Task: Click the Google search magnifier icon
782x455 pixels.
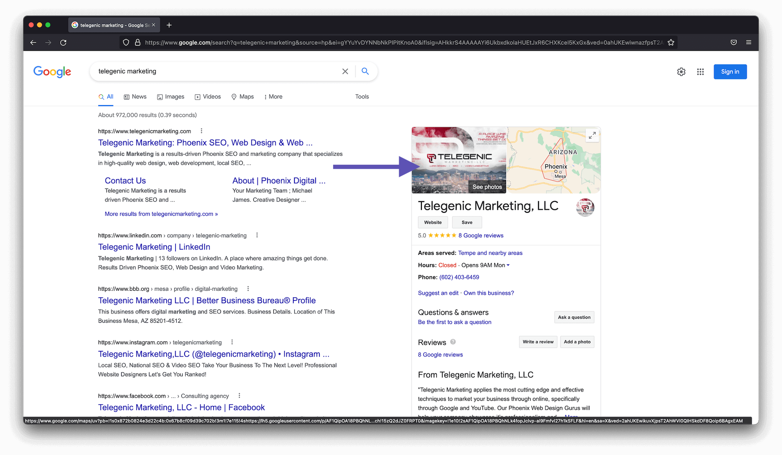Action: click(x=365, y=71)
